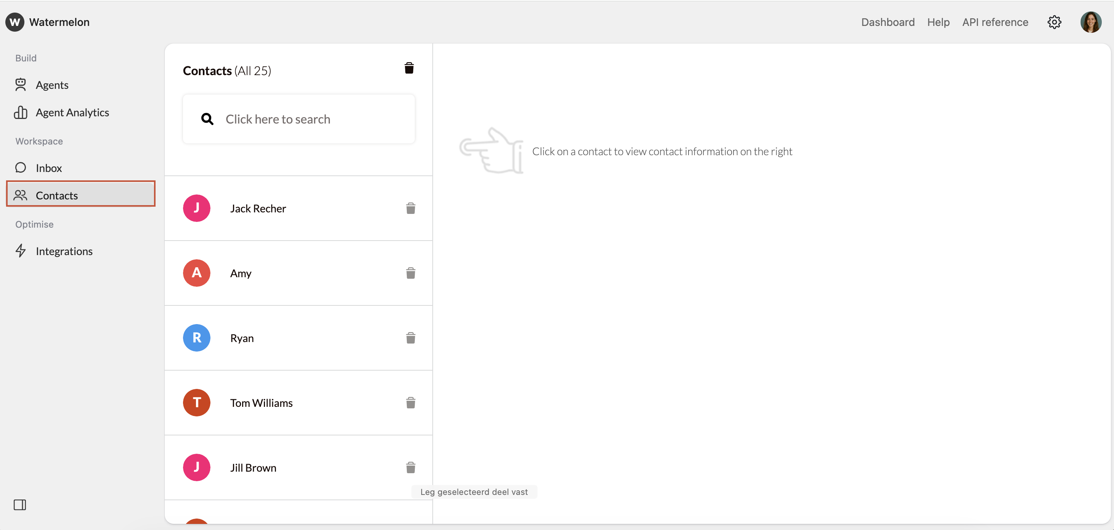Delete the Jack Recher contact
This screenshot has height=530, width=1114.
(411, 209)
